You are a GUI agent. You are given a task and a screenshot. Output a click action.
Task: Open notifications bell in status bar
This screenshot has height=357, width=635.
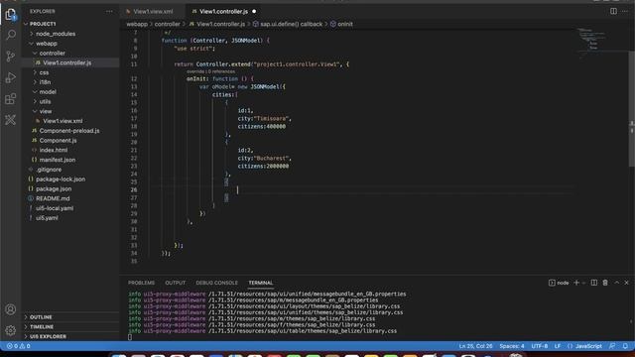pyautogui.click(x=625, y=346)
